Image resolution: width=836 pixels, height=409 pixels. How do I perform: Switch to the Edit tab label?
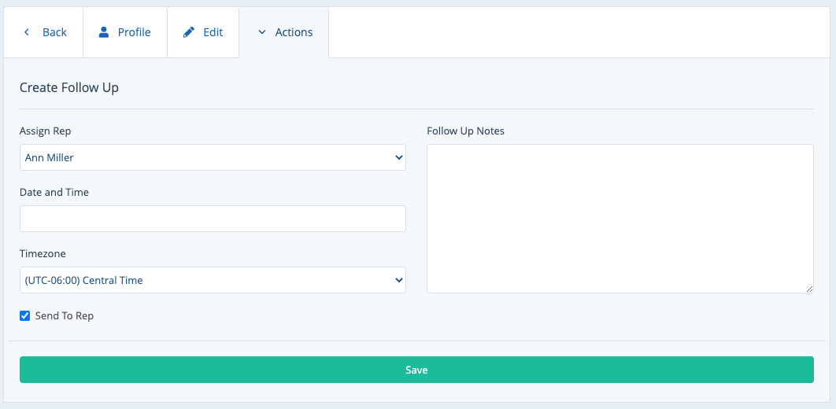pyautogui.click(x=213, y=32)
